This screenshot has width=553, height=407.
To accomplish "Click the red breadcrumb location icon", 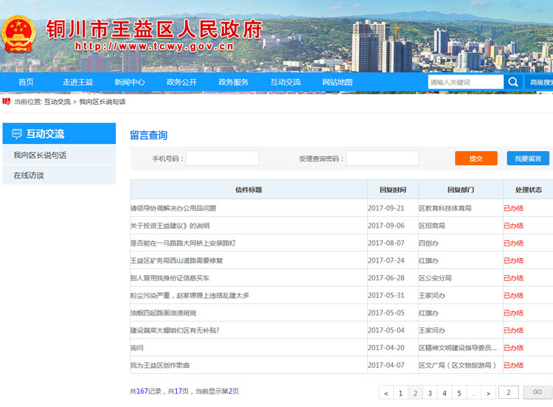I will (7, 102).
